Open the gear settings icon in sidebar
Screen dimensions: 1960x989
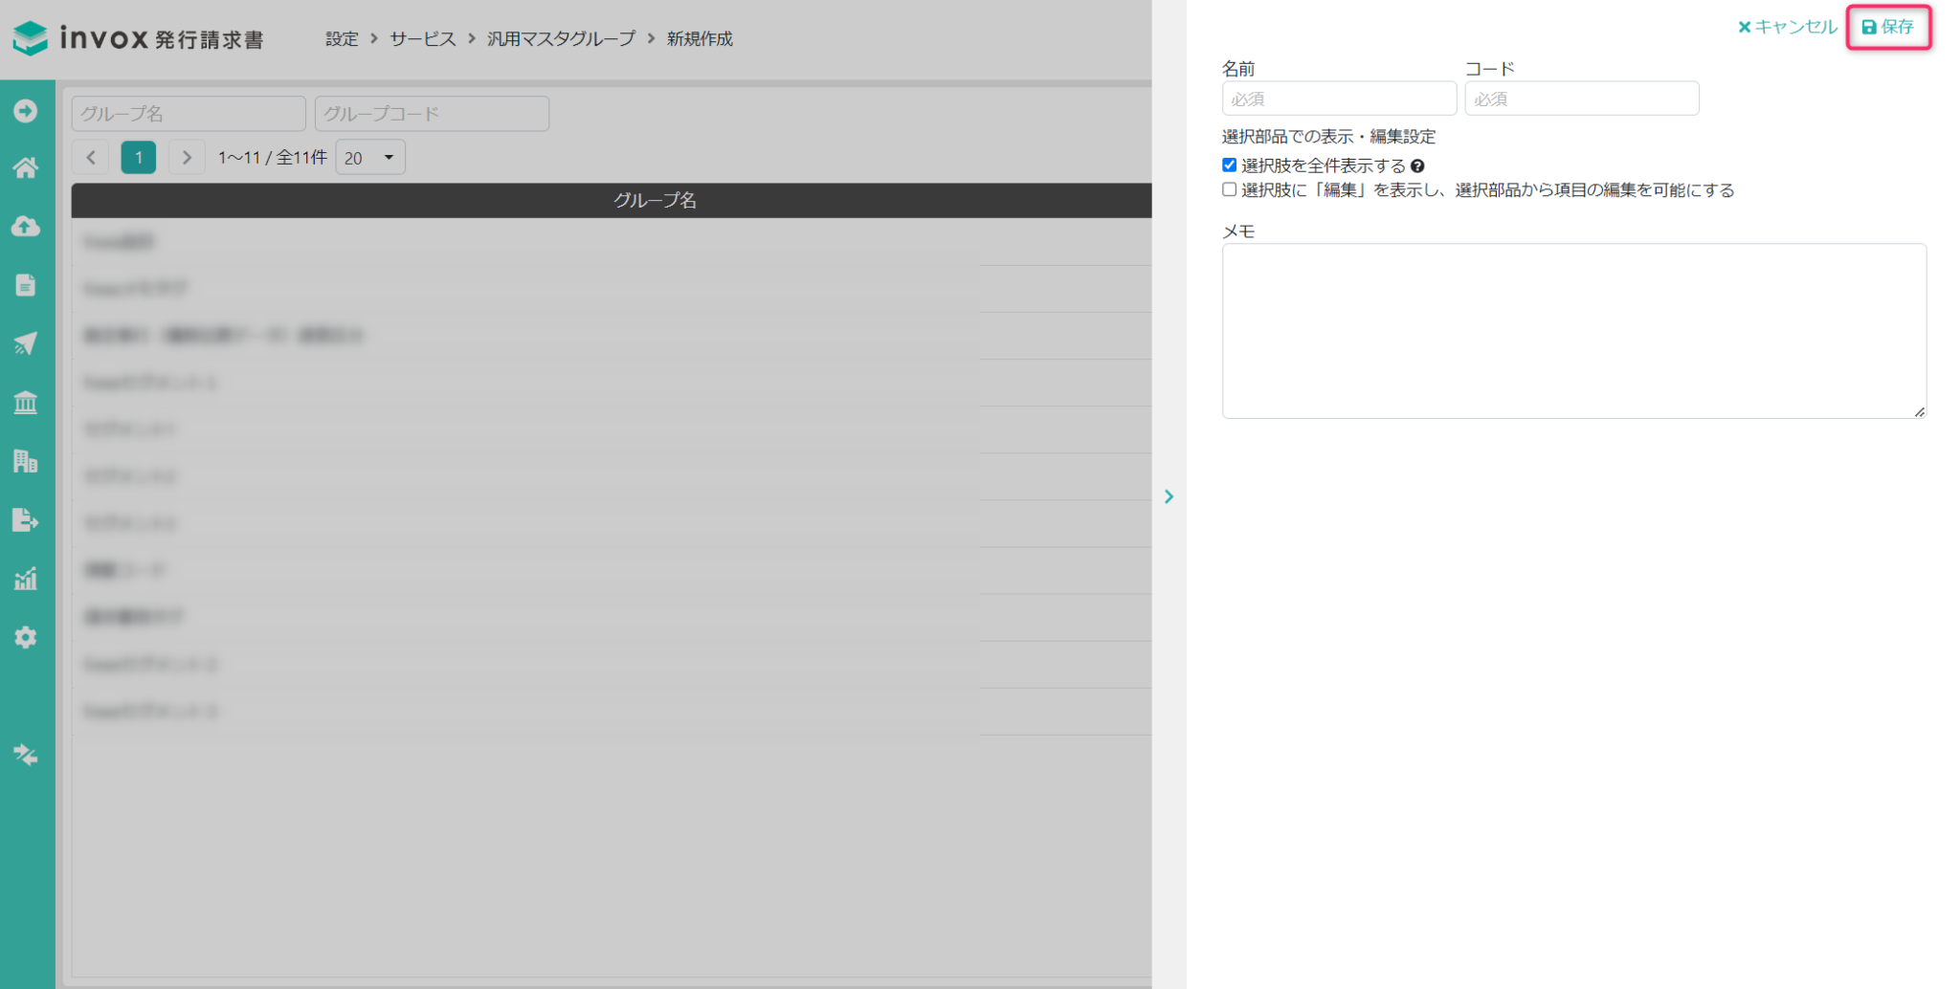[26, 637]
